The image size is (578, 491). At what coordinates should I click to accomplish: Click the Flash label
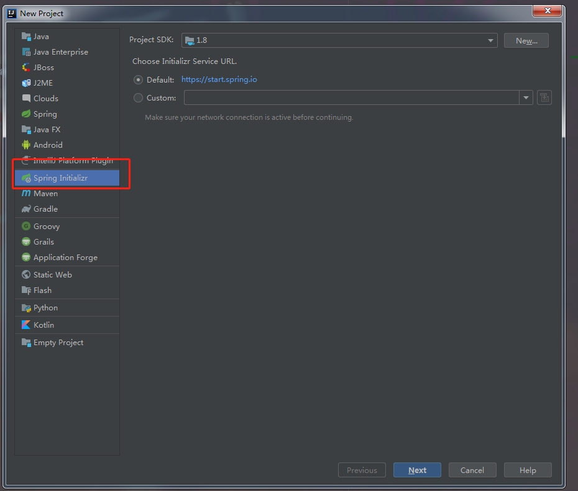pos(42,290)
